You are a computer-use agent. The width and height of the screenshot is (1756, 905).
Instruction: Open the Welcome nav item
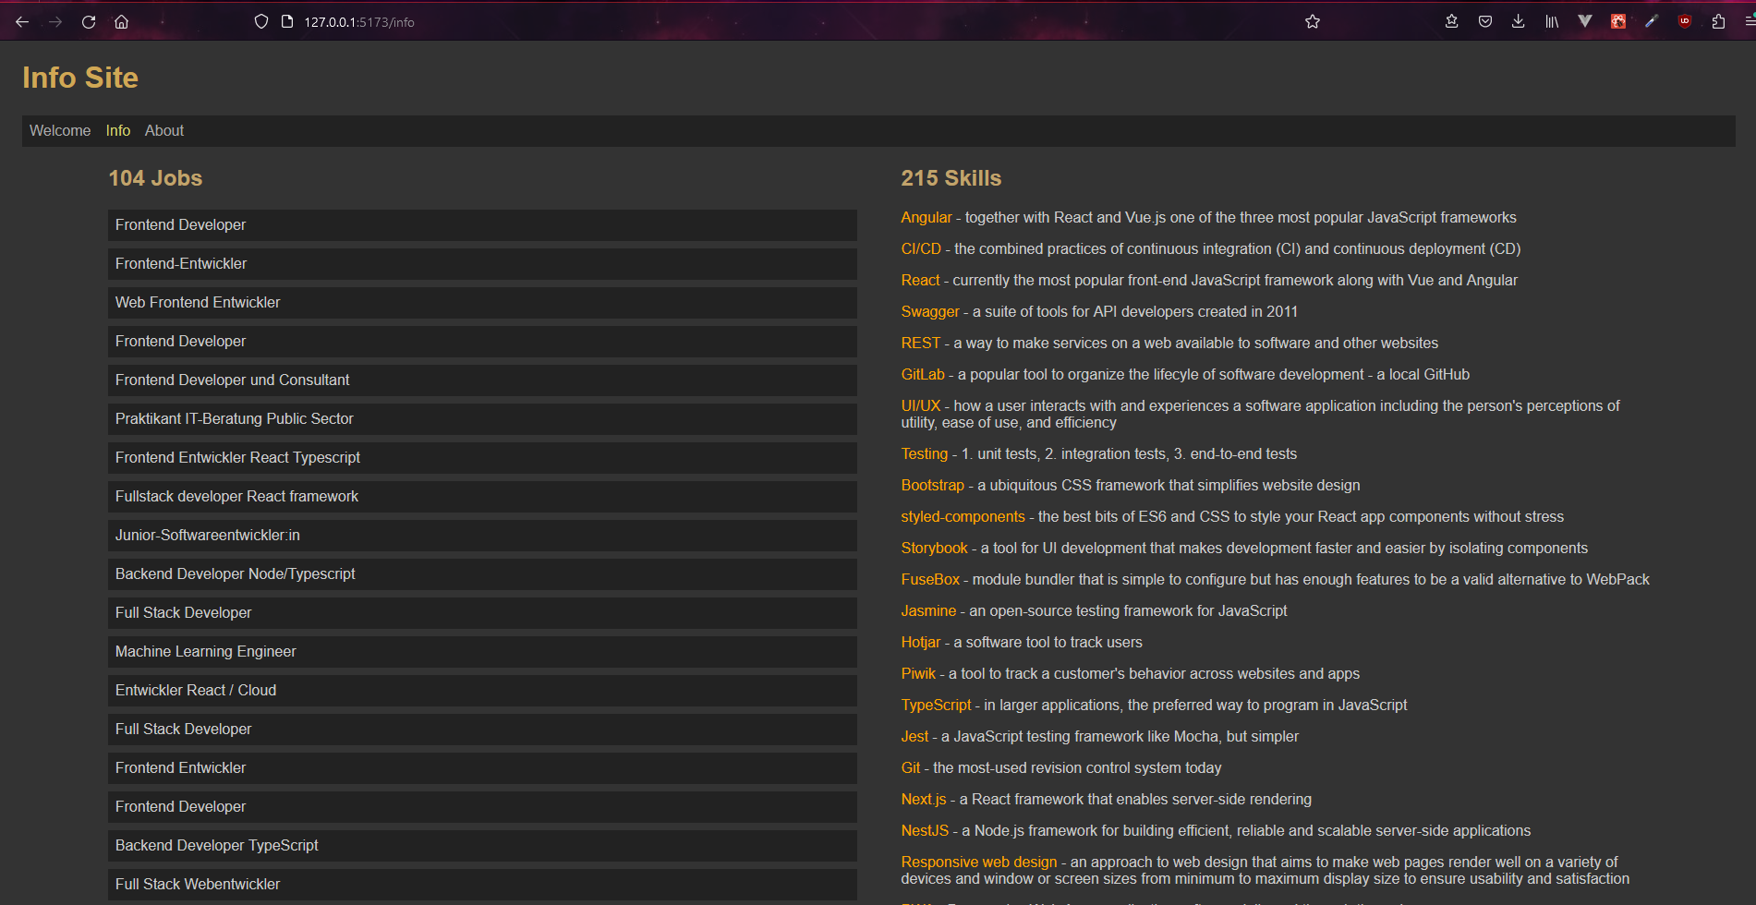[60, 131]
